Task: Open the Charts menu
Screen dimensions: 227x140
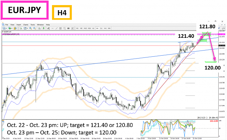Action: tap(26, 25)
